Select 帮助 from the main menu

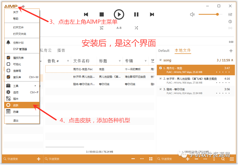tap(22, 19)
